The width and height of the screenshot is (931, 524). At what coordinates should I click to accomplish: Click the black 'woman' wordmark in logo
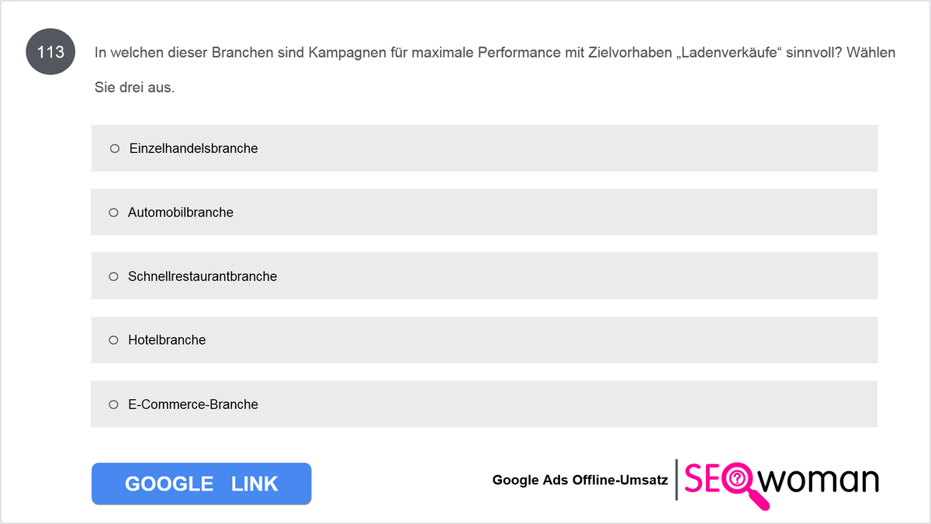818,481
